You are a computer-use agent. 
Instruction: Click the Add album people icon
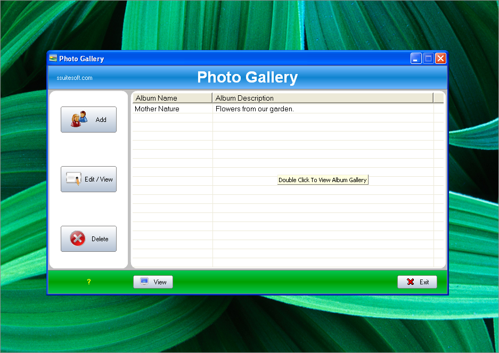[x=79, y=119]
